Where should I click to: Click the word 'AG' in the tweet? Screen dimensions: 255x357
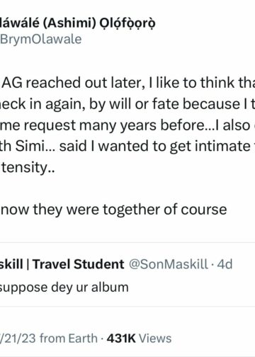coord(12,83)
